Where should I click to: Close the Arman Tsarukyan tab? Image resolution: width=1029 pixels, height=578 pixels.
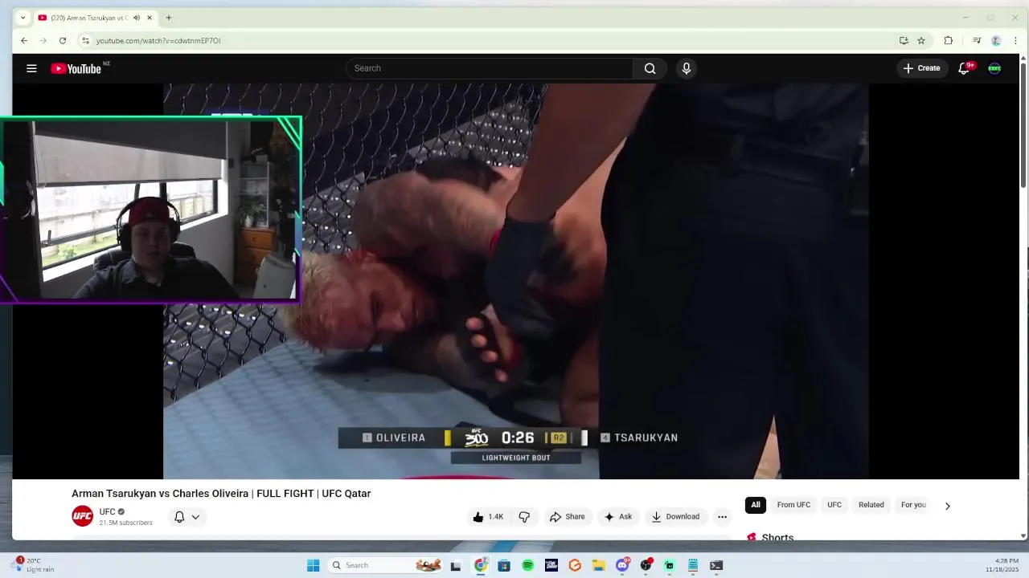(150, 18)
